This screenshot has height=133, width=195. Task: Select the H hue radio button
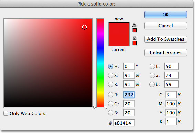[111, 66]
